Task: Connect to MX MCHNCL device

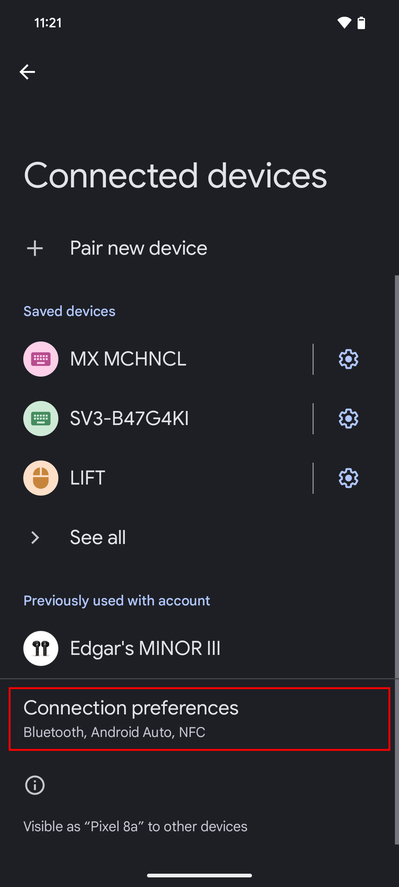Action: click(128, 359)
